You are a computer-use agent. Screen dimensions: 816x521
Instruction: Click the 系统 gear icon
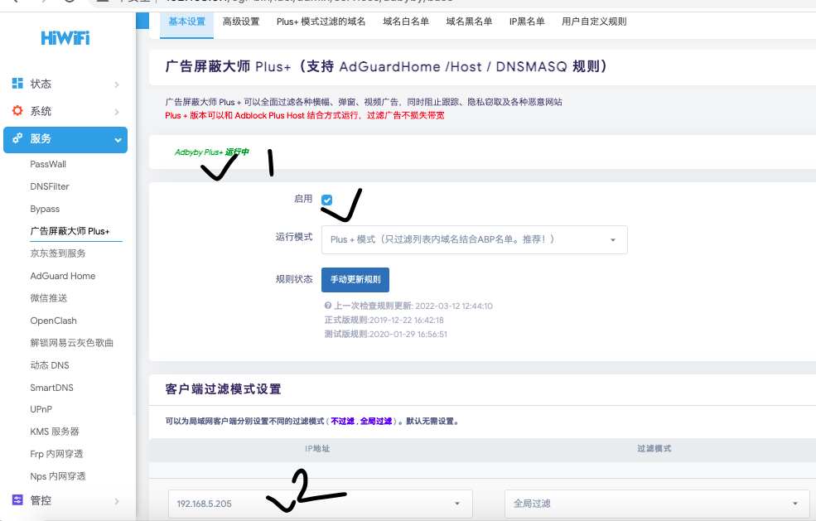coord(17,111)
